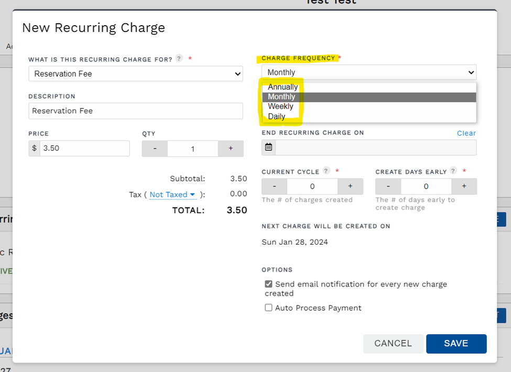Cancel the New Recurring Charge dialog
Image resolution: width=511 pixels, height=372 pixels.
click(x=393, y=343)
